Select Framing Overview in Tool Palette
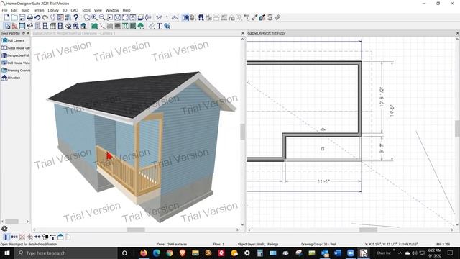460x259 pixels. (x=16, y=71)
